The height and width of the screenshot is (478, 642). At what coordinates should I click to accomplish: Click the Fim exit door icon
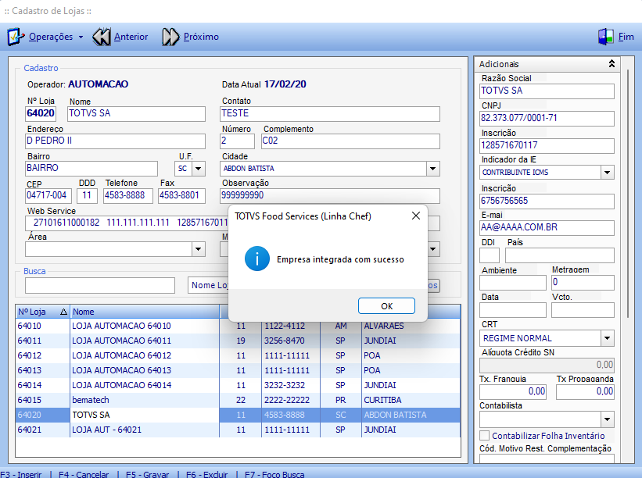[x=605, y=37]
